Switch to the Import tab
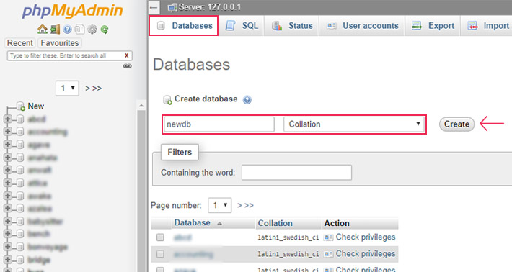The height and width of the screenshot is (272, 512). (x=487, y=25)
